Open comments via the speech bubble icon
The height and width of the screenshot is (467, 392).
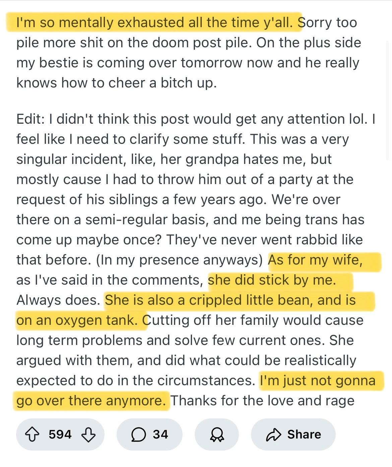coord(138,434)
